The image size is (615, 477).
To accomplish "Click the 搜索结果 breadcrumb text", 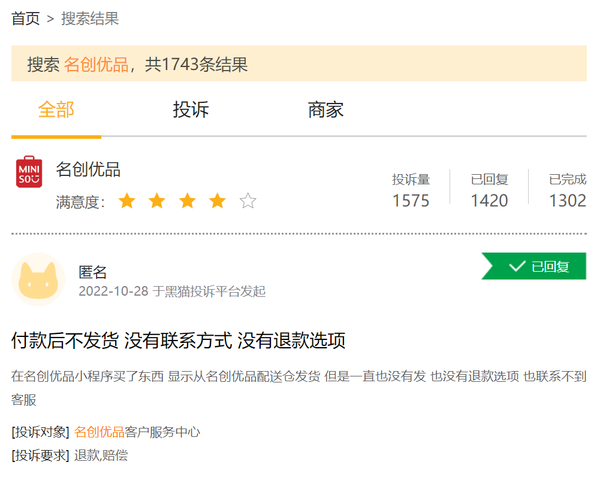I will click(90, 19).
